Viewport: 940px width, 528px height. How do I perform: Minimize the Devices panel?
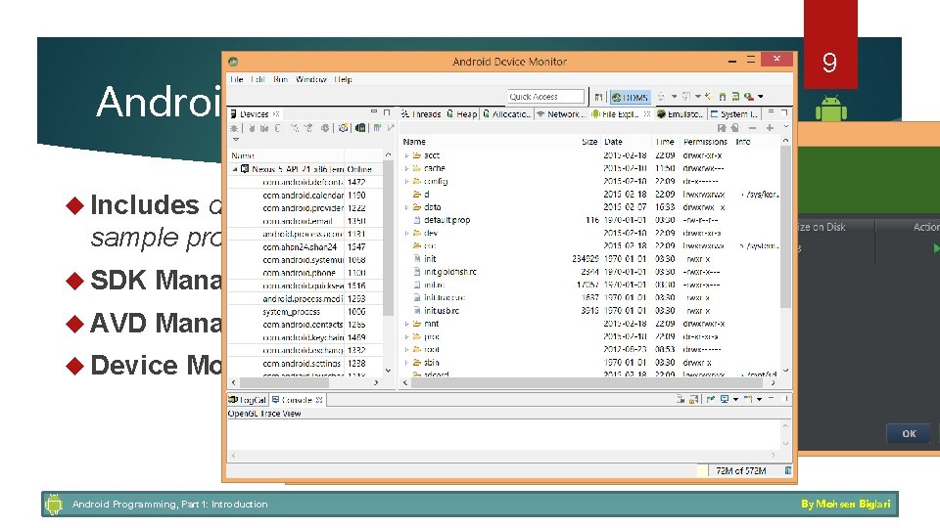373,111
